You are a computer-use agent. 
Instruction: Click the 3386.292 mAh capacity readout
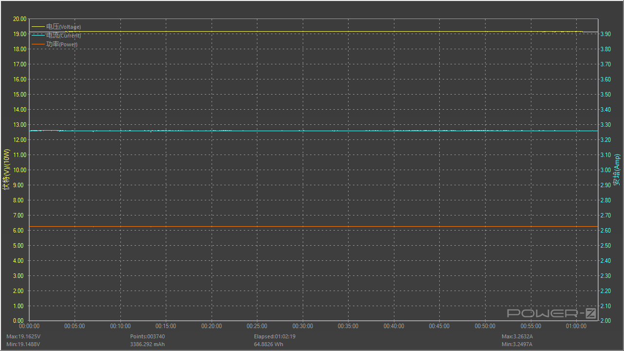click(x=147, y=344)
